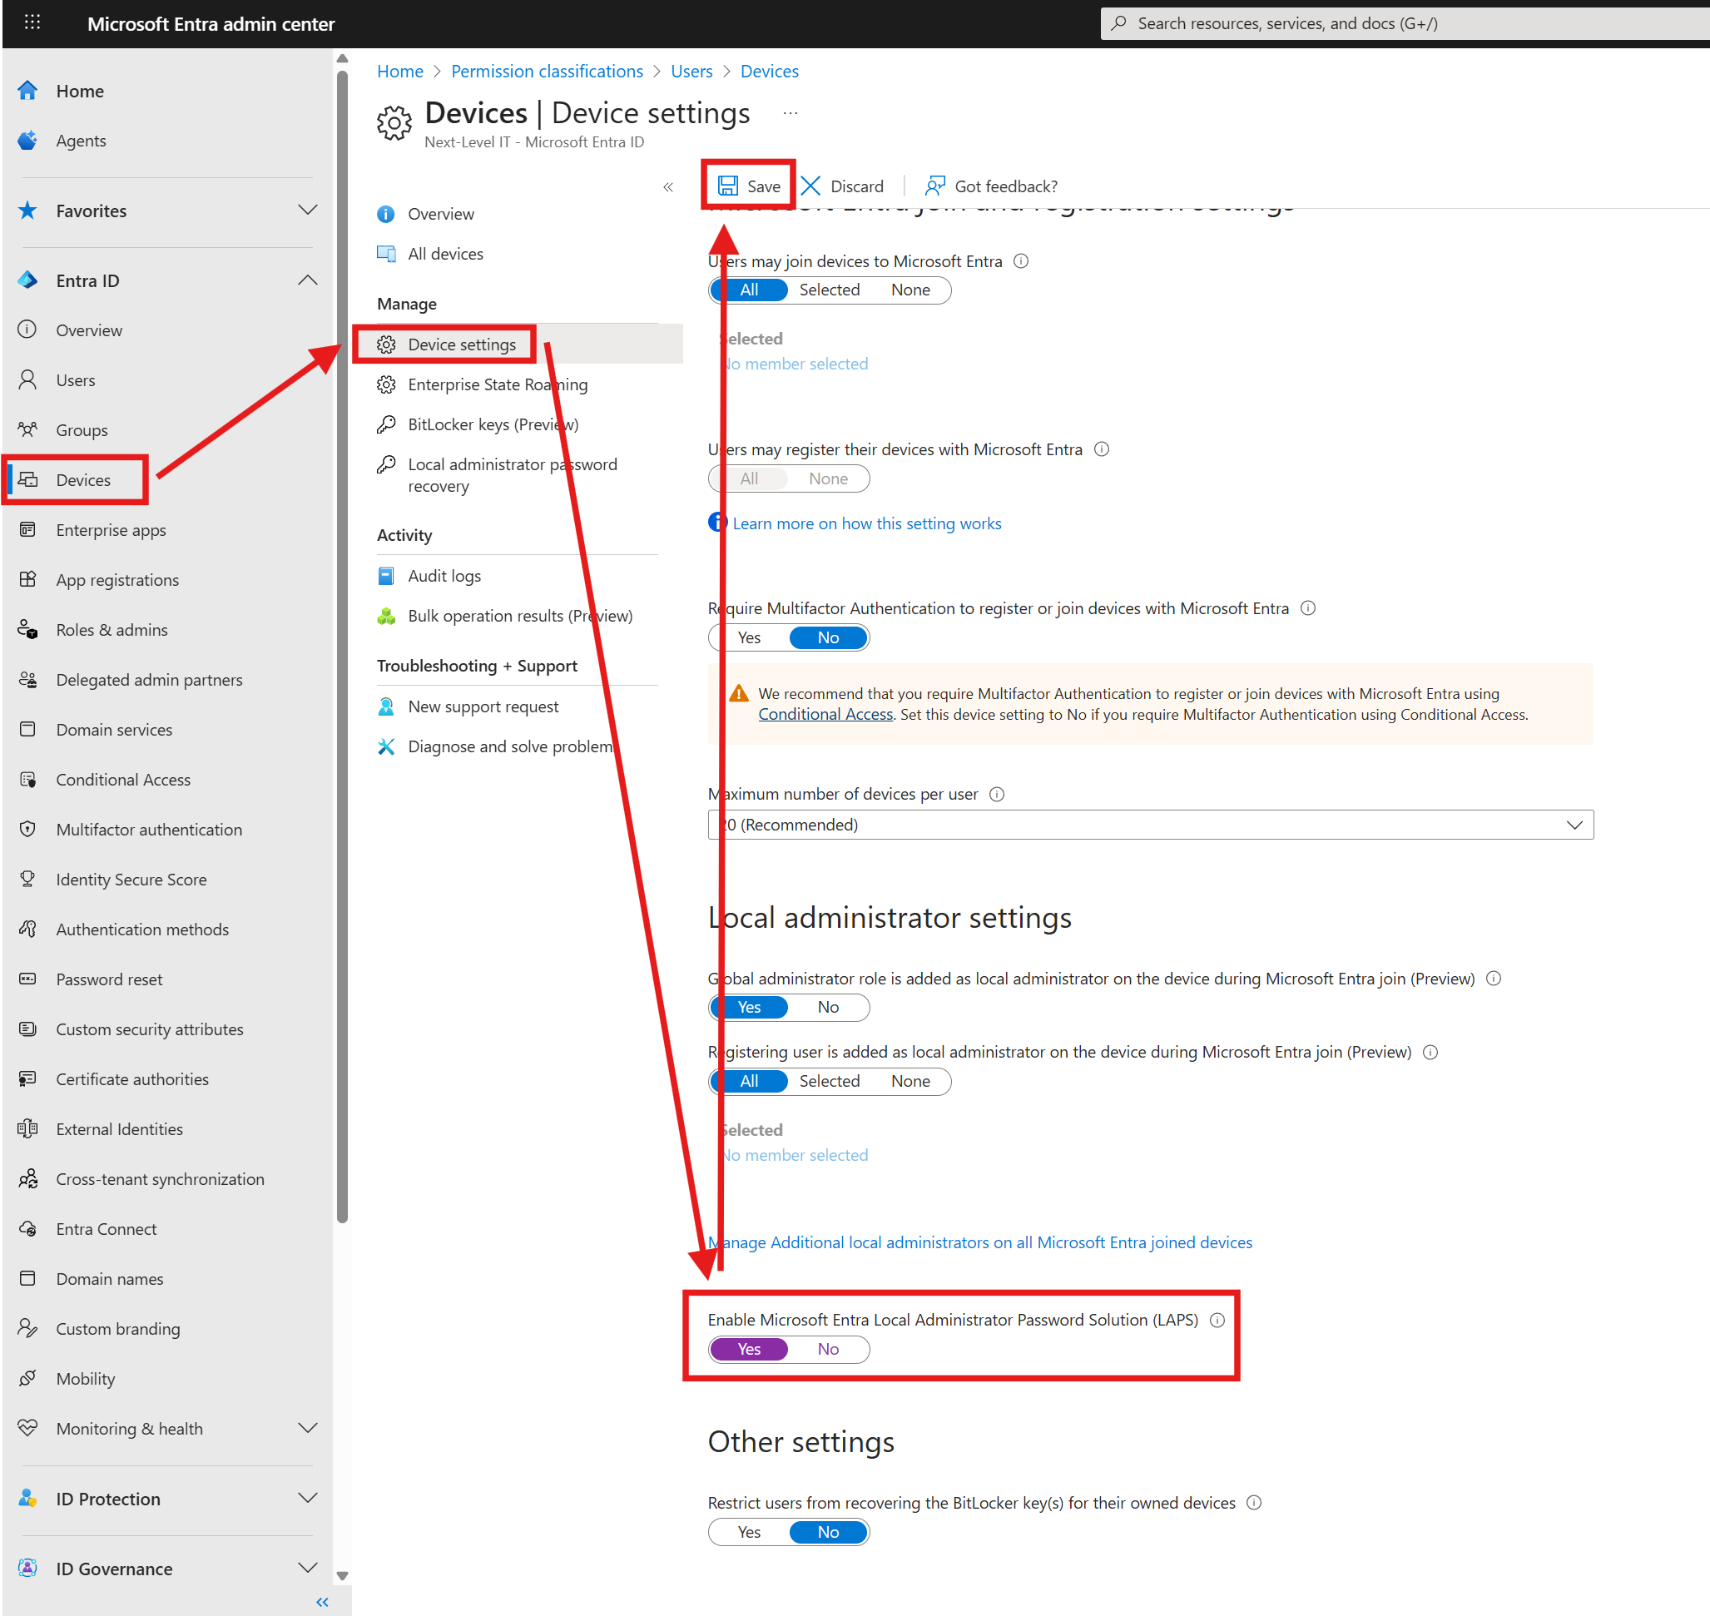Click the Devices item in left sidebar

(x=82, y=480)
